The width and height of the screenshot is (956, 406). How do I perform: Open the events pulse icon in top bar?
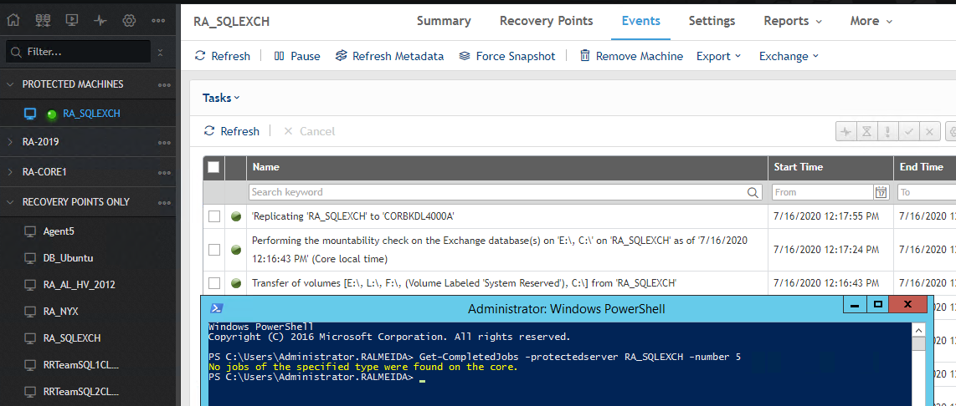tap(100, 21)
